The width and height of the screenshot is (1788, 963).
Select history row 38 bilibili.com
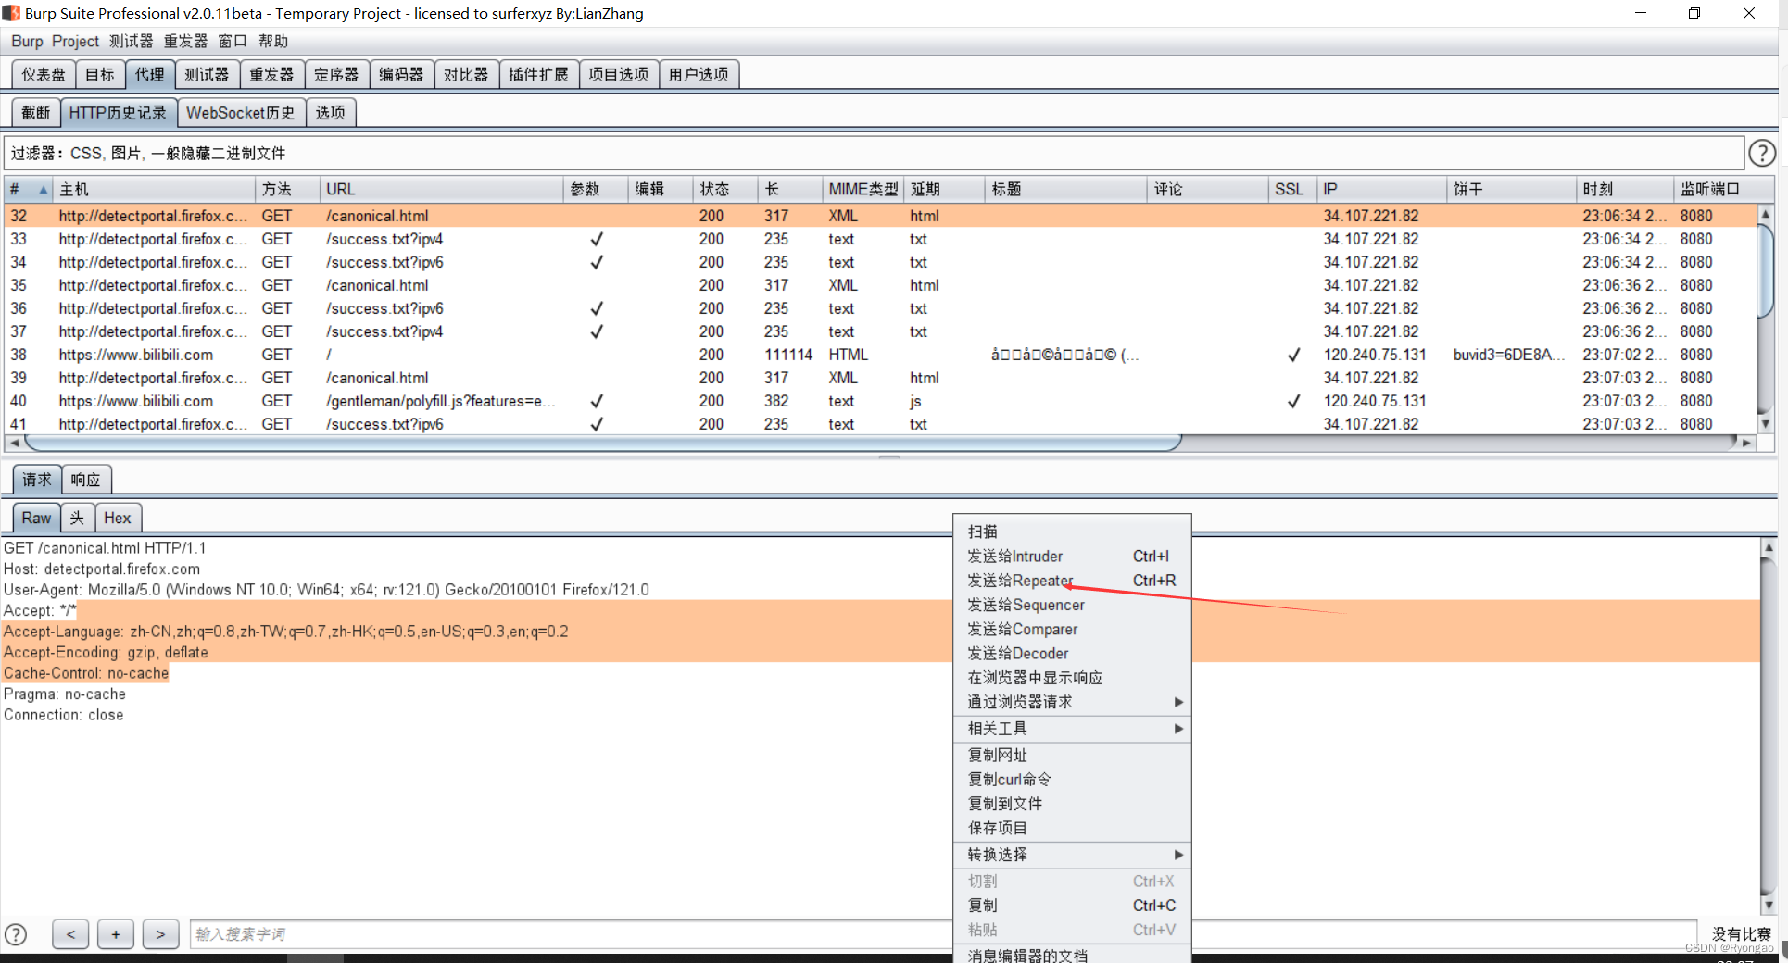coord(880,355)
